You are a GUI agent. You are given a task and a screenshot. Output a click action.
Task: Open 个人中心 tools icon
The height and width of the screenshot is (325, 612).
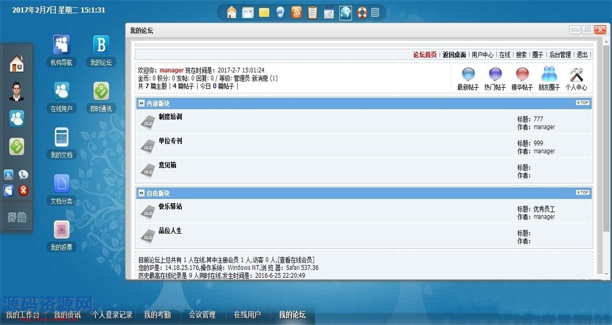tap(576, 75)
